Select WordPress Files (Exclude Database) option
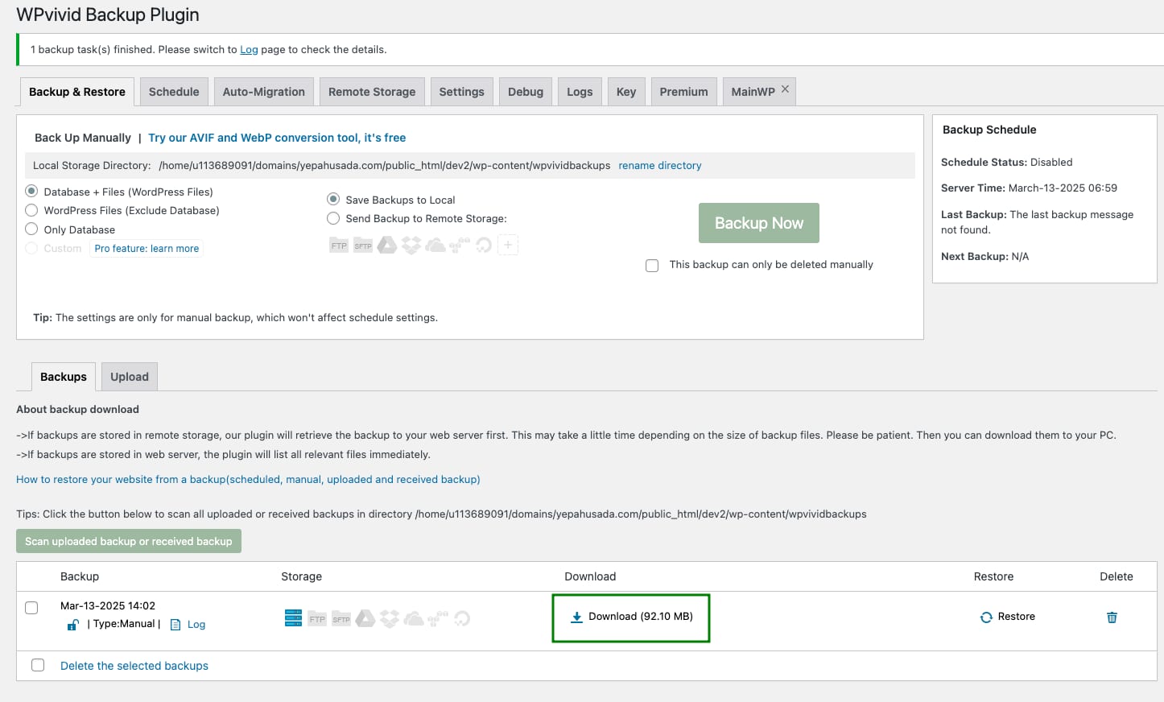The height and width of the screenshot is (702, 1164). pyautogui.click(x=32, y=210)
